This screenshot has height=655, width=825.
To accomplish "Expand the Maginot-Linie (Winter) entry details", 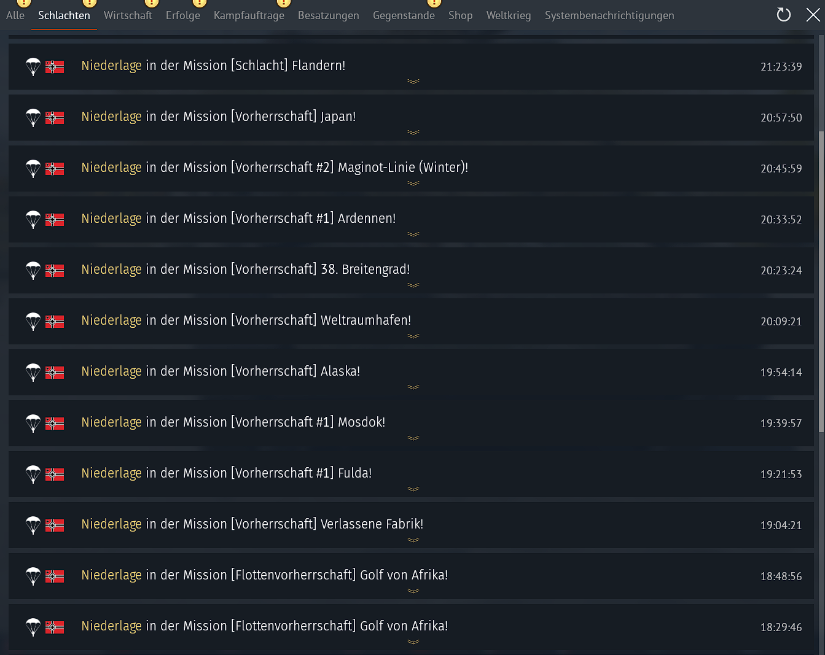I will click(x=413, y=183).
